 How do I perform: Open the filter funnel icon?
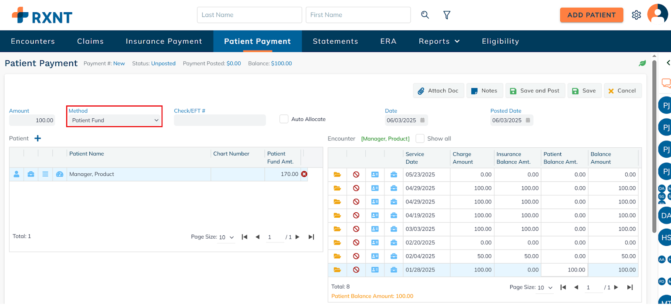click(447, 15)
